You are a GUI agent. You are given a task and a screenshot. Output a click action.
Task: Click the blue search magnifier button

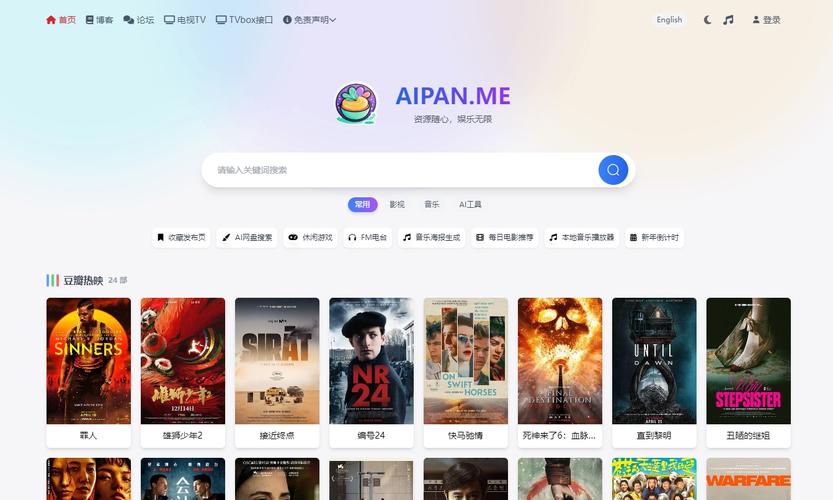click(x=613, y=170)
